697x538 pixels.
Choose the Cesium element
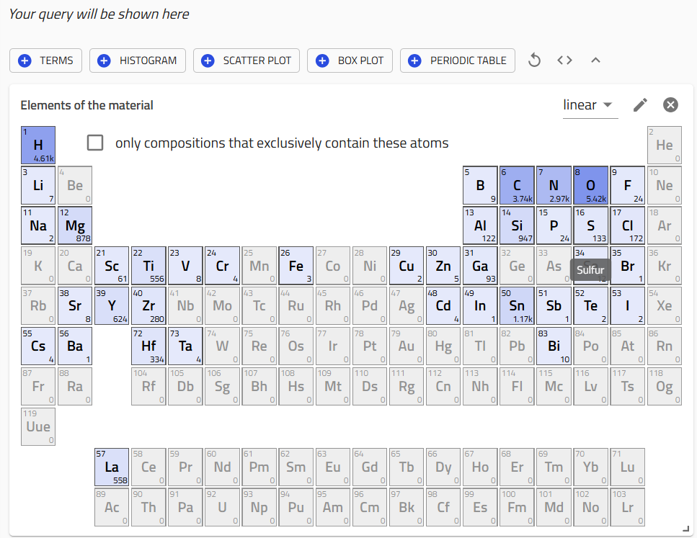(x=38, y=346)
